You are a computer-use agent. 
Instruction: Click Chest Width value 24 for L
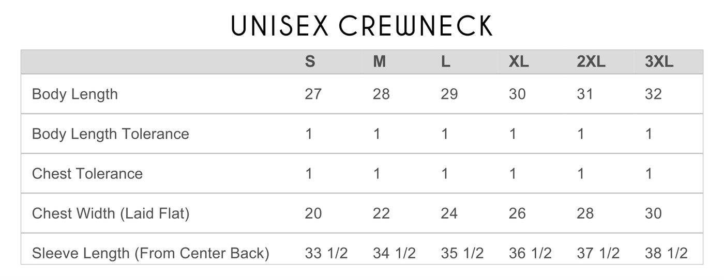click(x=449, y=213)
